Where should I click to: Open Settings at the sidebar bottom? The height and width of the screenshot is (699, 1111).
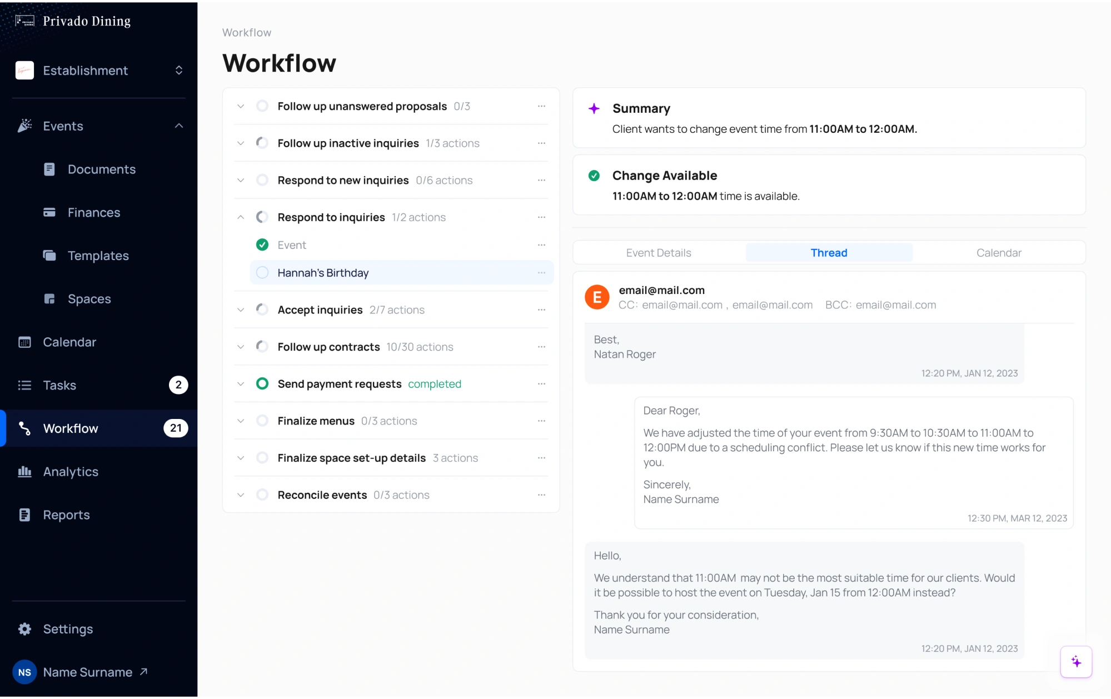click(x=67, y=628)
